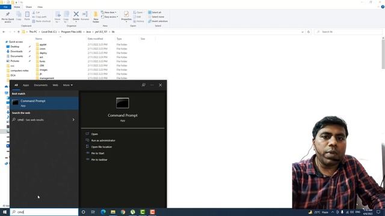The image size is (385, 216).
Task: Click the Task View taskbar icon
Action: click(93, 212)
